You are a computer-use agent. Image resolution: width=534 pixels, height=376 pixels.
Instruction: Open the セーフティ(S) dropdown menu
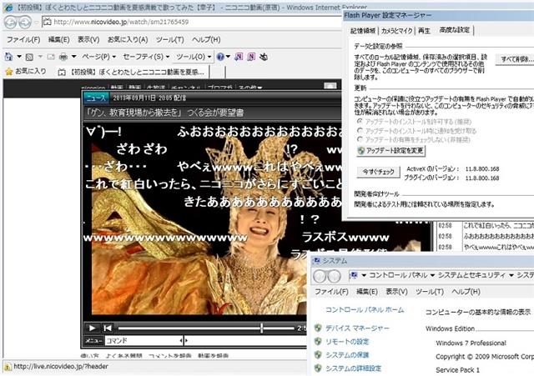tap(146, 57)
